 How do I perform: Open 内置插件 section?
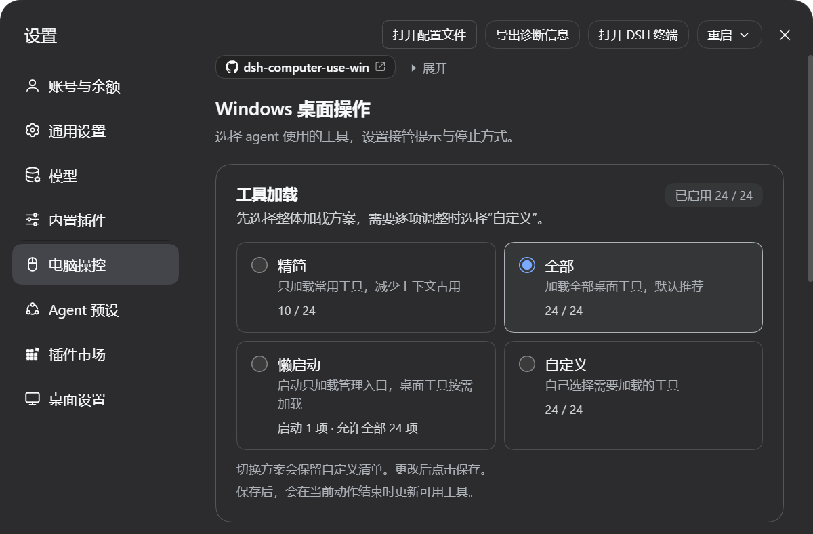[x=96, y=220]
